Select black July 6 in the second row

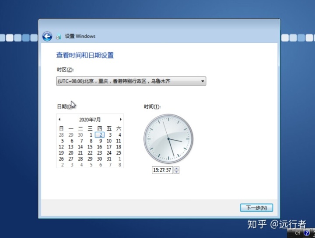point(72,141)
